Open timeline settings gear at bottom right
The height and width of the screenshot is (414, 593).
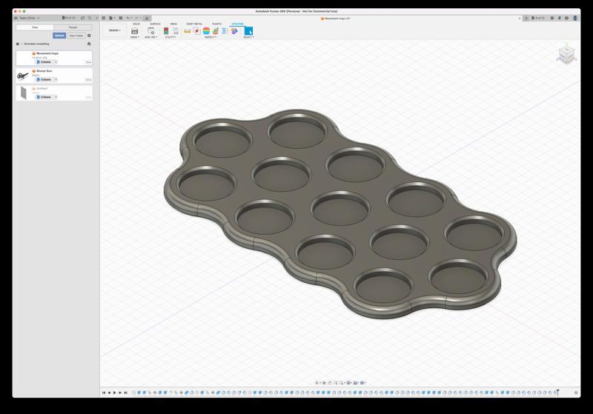pos(576,393)
